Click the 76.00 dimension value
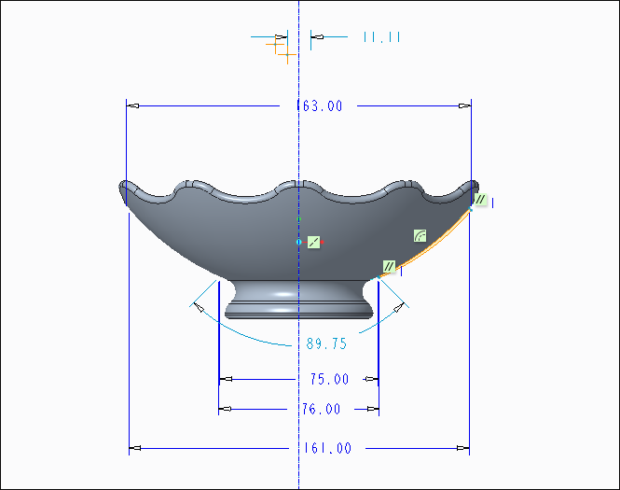620x490 pixels. [x=321, y=409]
